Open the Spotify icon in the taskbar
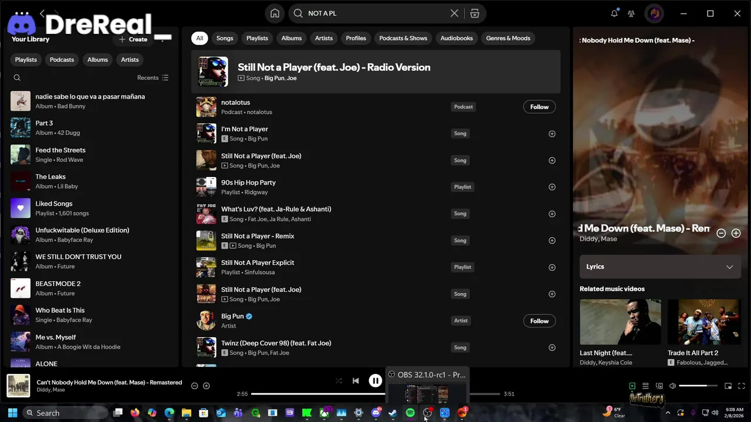 [x=410, y=413]
